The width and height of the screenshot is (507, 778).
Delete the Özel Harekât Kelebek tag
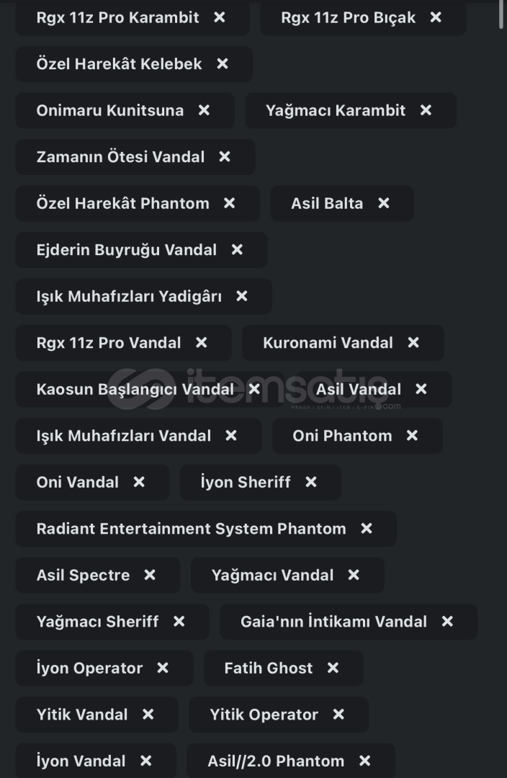(223, 63)
